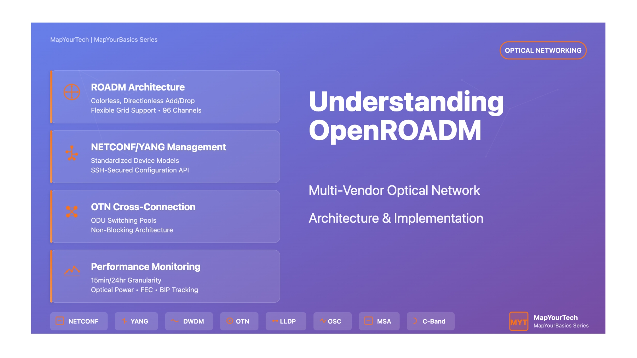The width and height of the screenshot is (637, 358).
Task: Select the C-Band tag chip
Action: click(x=430, y=321)
